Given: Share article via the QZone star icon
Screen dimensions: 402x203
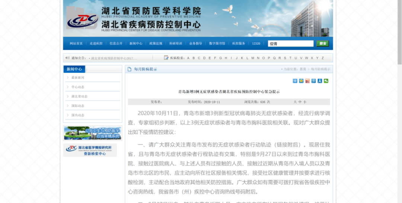Looking at the screenshot, I should tap(301, 81).
